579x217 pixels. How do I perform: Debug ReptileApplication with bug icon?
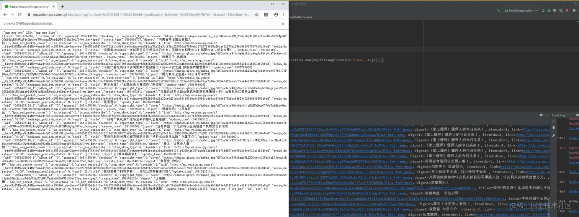click(x=549, y=10)
